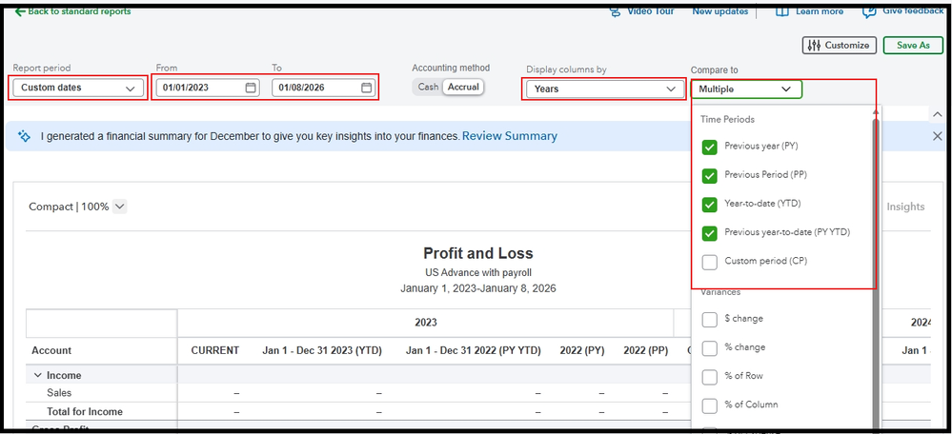Uncheck Previous Period (PP) checkbox
Image resolution: width=952 pixels, height=434 pixels.
710,176
